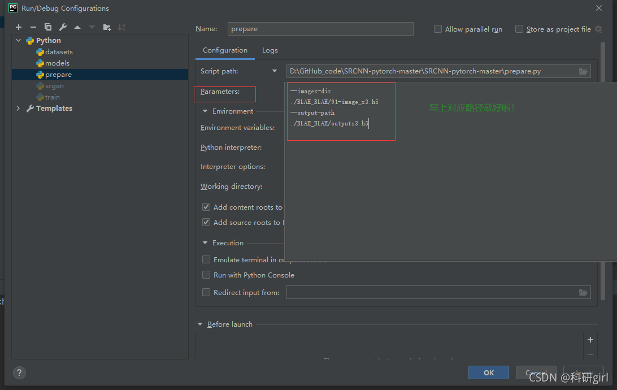
Task: Click the Environment variables label
Action: (237, 128)
